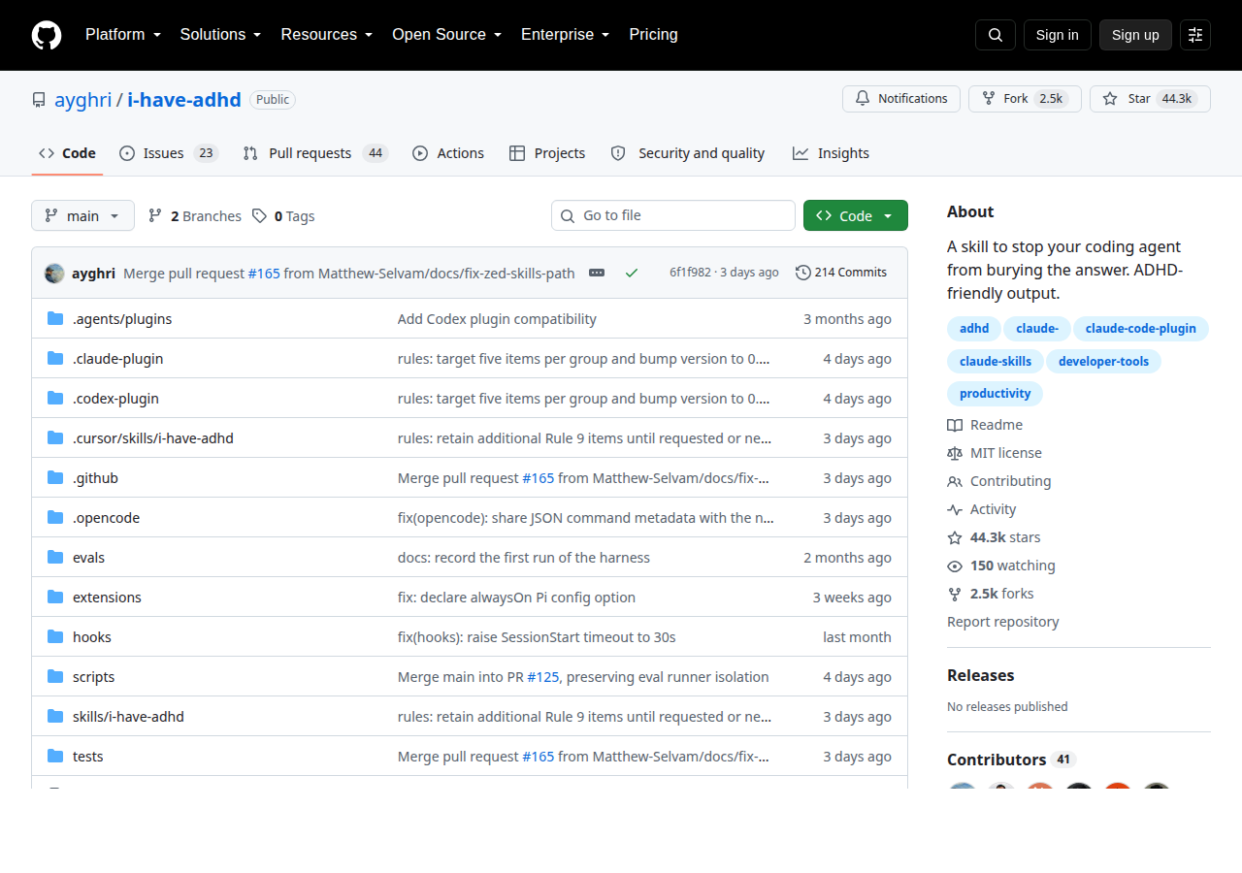Viewport: 1242px width, 873px height.
Task: Expand the Enterprise menu
Action: click(x=565, y=35)
